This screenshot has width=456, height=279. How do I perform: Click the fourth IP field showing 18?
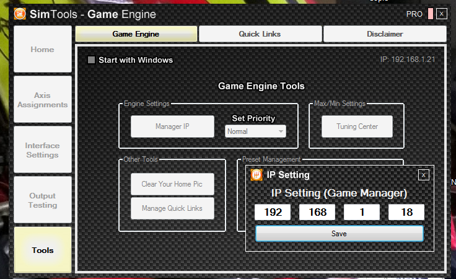[406, 212]
